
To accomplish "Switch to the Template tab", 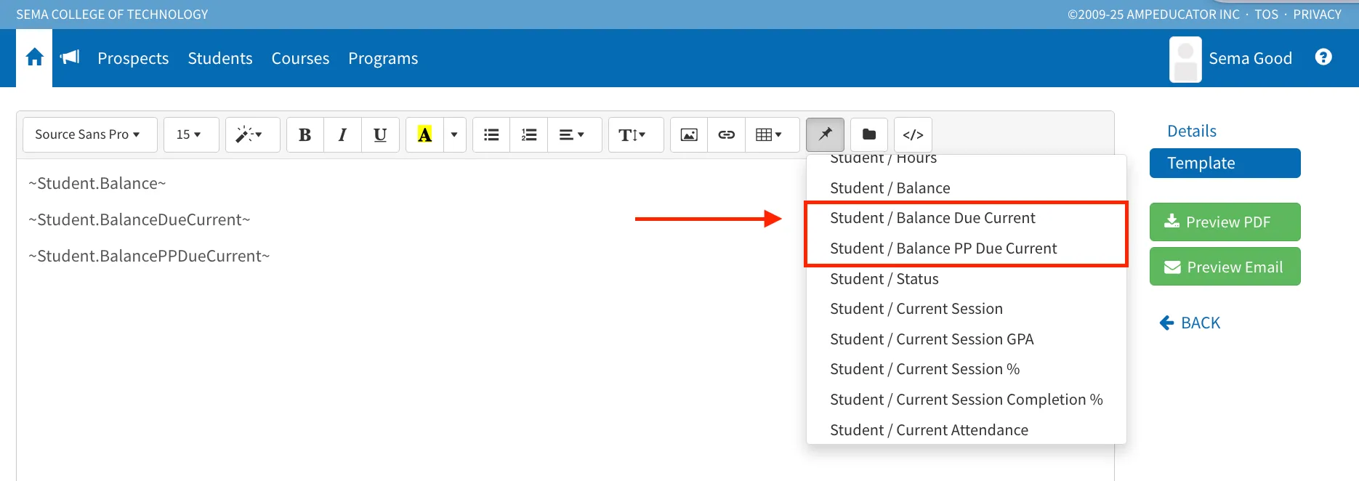I will click(x=1225, y=163).
